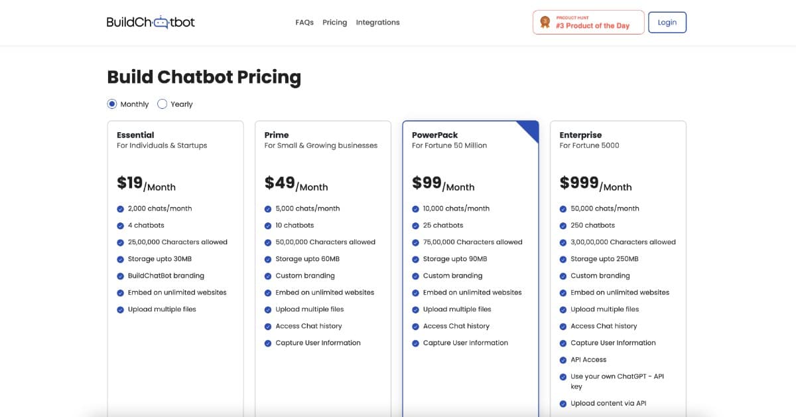
Task: Click 'Capture User Information' in PowerPack plan
Action: click(466, 343)
